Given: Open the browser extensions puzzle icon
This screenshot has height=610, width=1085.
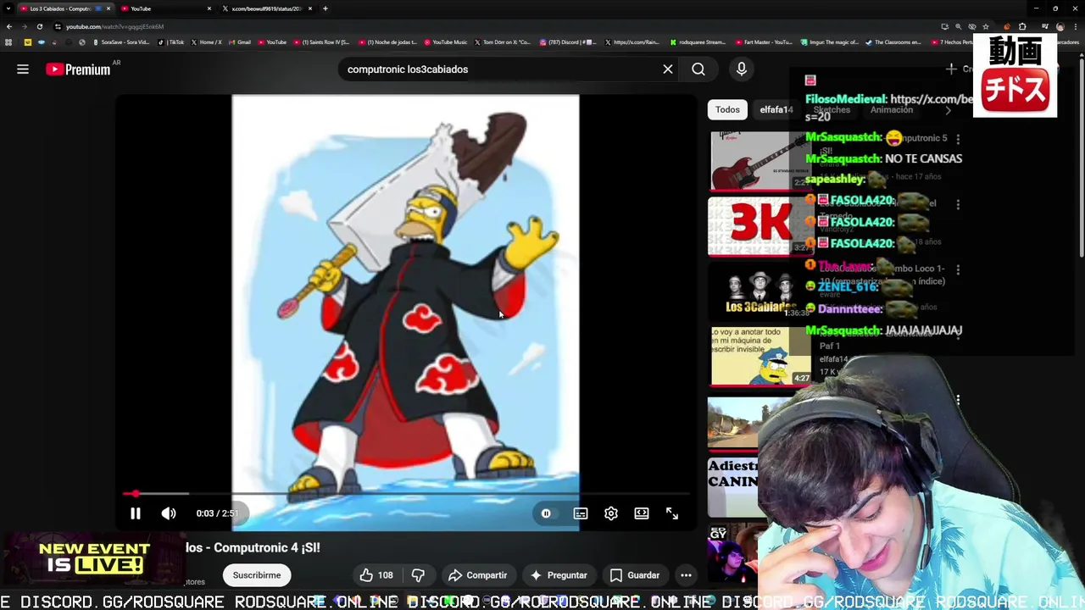Looking at the screenshot, I should pos(1022,26).
